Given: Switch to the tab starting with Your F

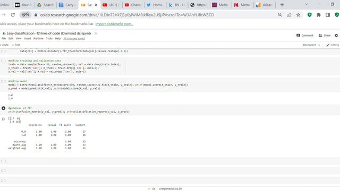Looking at the screenshot, I should [x=23, y=5].
